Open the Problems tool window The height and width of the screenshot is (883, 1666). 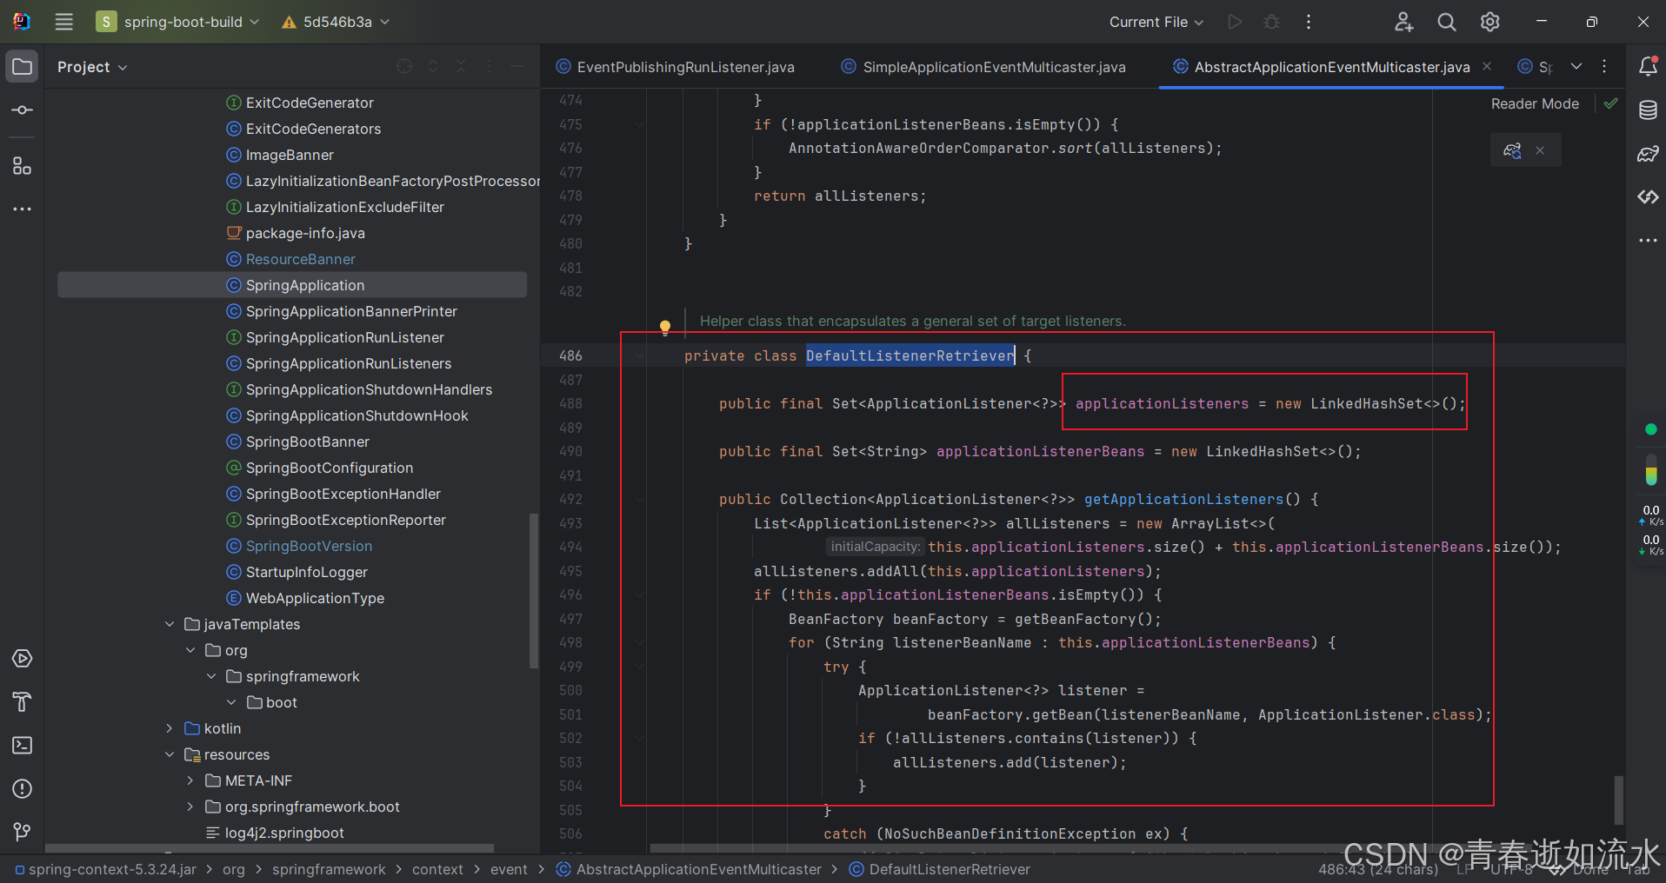coord(23,789)
